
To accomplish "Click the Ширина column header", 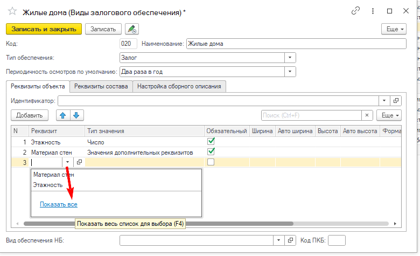I will click(262, 131).
